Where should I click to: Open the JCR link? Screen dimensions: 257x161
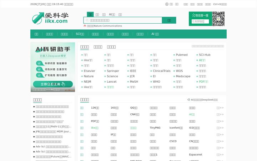pos(132,76)
